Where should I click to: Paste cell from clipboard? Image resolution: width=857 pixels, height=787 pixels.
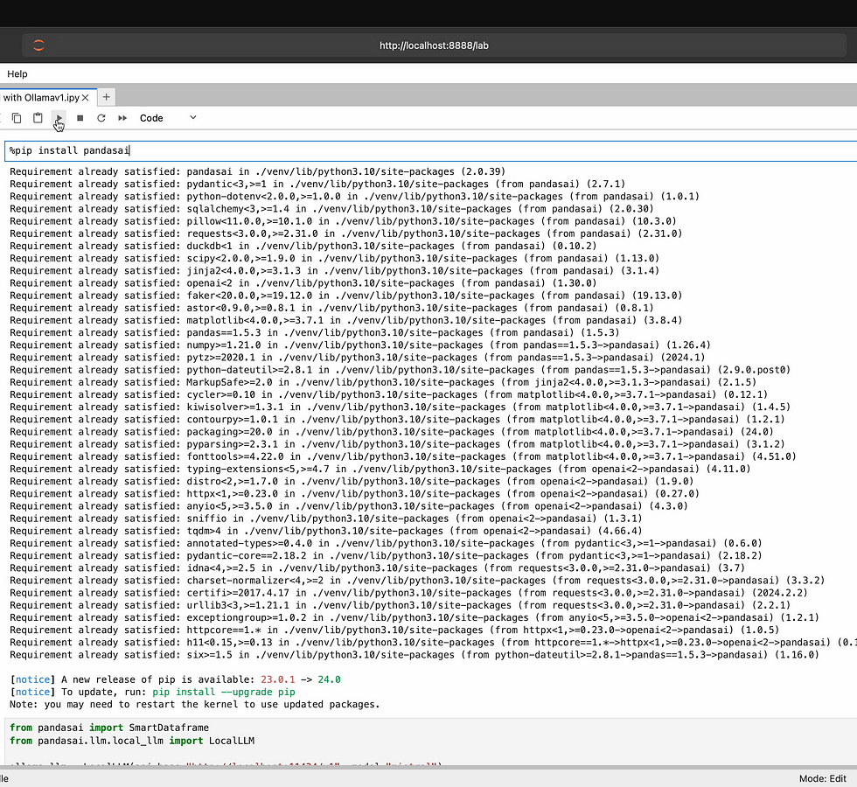pos(38,118)
